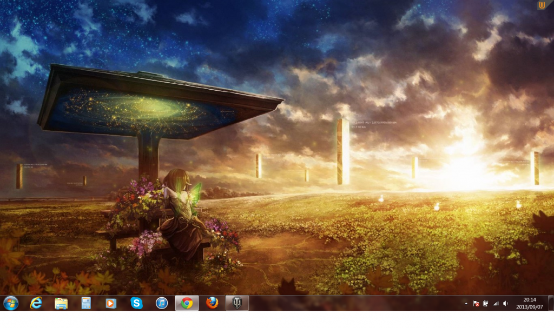Open the Calculator from the taskbar

click(86, 303)
